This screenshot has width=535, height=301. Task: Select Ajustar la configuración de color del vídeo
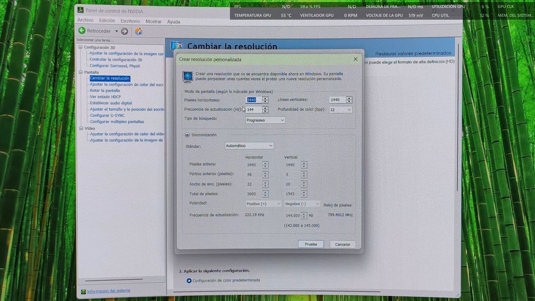point(127,134)
